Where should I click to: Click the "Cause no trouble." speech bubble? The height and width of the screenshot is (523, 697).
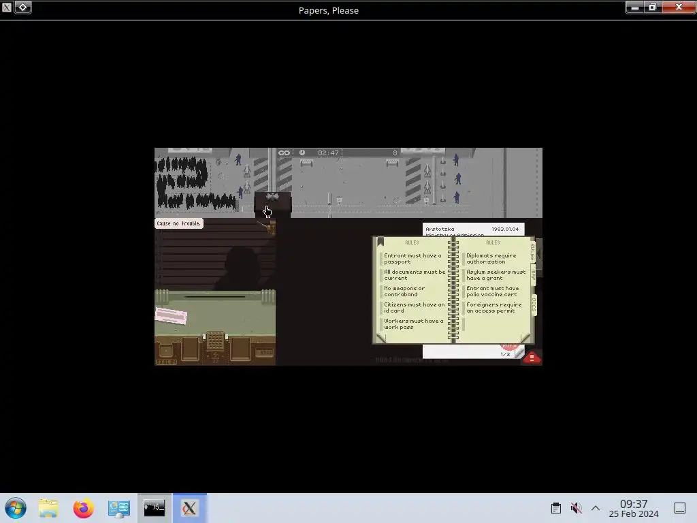[179, 223]
